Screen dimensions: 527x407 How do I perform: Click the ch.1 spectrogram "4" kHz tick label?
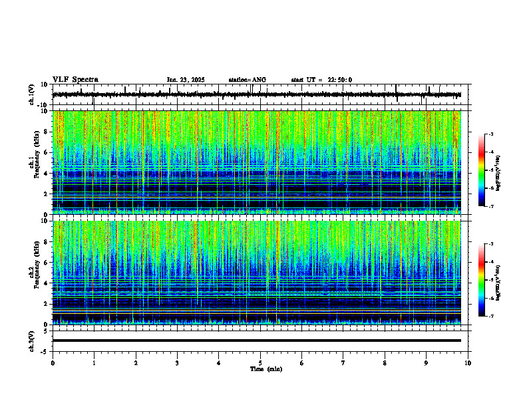tap(46, 174)
